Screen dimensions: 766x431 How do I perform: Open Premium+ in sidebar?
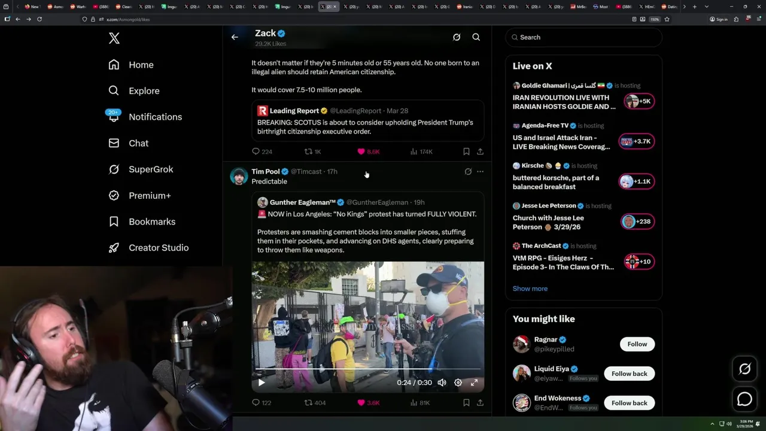click(x=139, y=195)
